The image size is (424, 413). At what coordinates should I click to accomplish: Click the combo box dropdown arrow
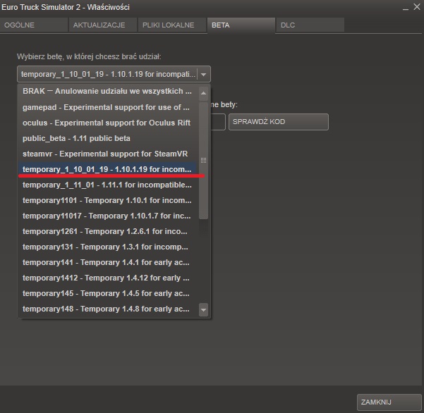click(204, 74)
